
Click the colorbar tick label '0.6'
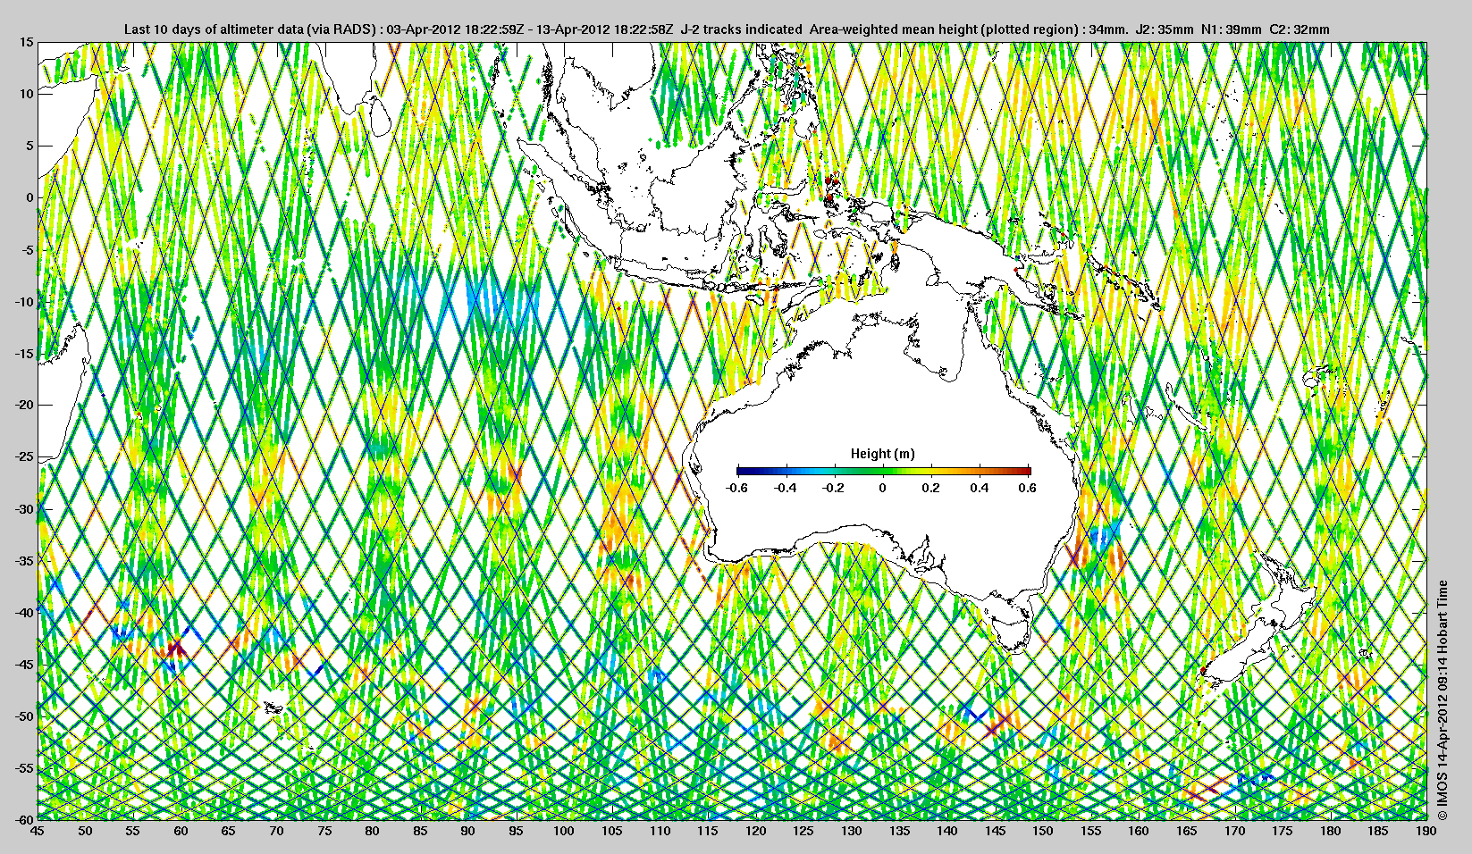click(x=1028, y=488)
